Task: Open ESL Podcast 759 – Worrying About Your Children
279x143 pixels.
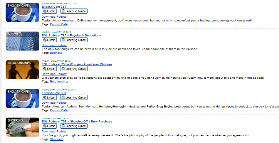Action: (77, 64)
